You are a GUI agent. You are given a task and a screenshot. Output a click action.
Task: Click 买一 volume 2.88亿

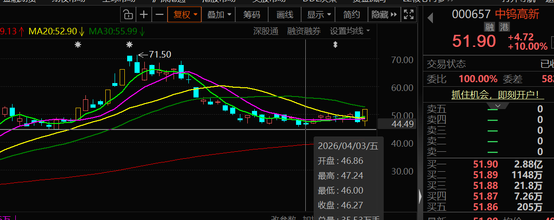[x=527, y=164]
